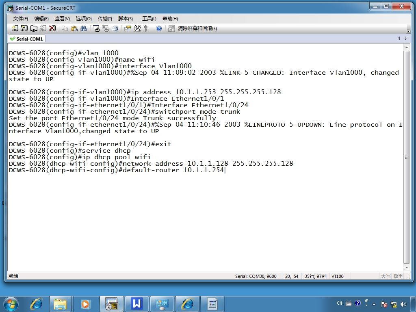The width and height of the screenshot is (416, 312).
Task: Open the 选项(O) menu
Action: click(84, 19)
